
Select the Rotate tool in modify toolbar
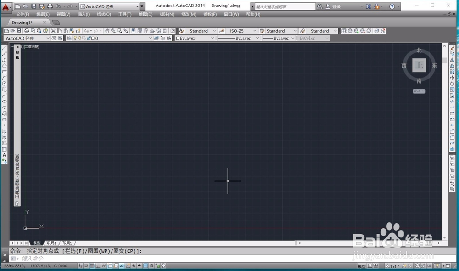pyautogui.click(x=452, y=83)
